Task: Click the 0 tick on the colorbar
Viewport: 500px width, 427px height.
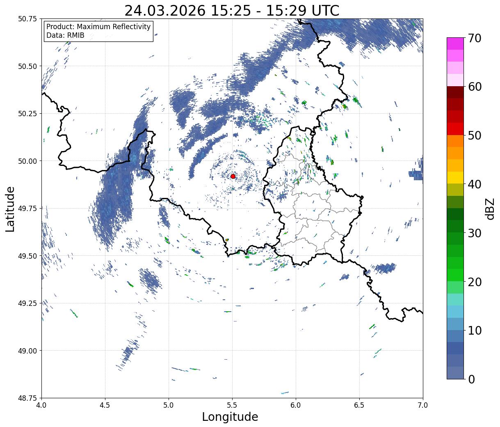Action: tap(471, 379)
